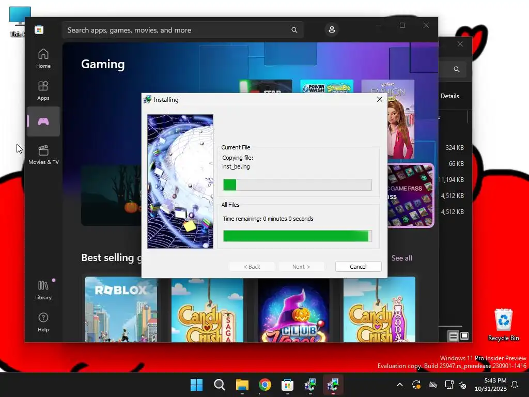Viewport: 529px width, 397px height.
Task: Close the Installing dialog
Action: point(380,99)
